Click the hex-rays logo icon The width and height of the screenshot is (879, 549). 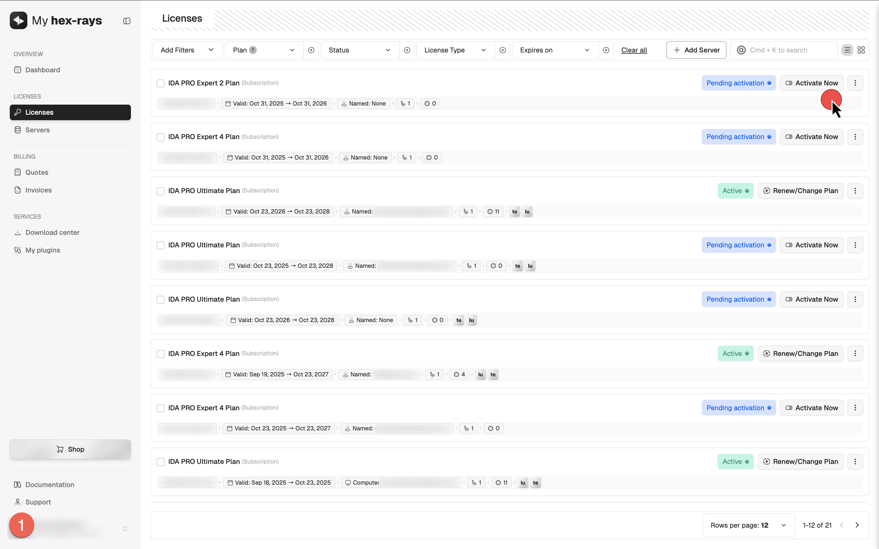coord(19,20)
